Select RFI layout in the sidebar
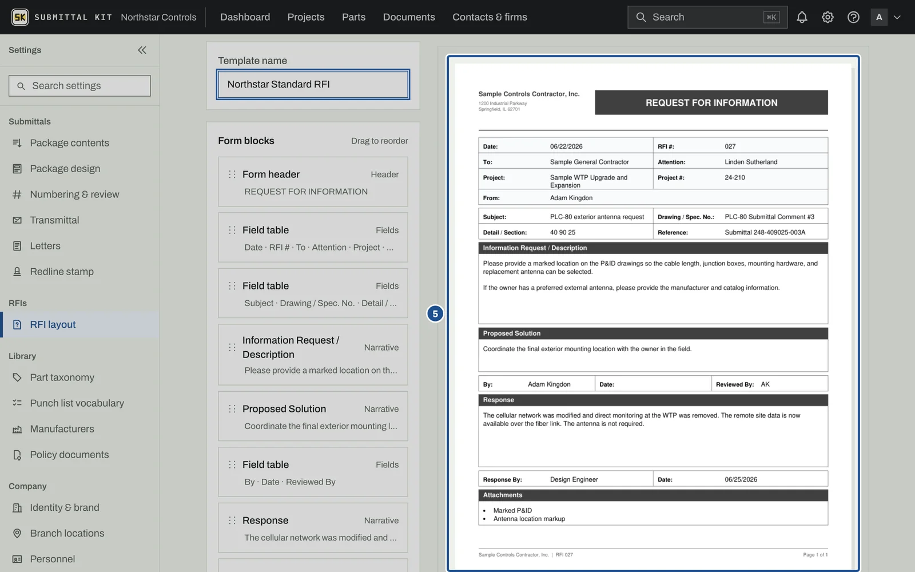Screen dimensions: 915x572 (x=80, y=324)
